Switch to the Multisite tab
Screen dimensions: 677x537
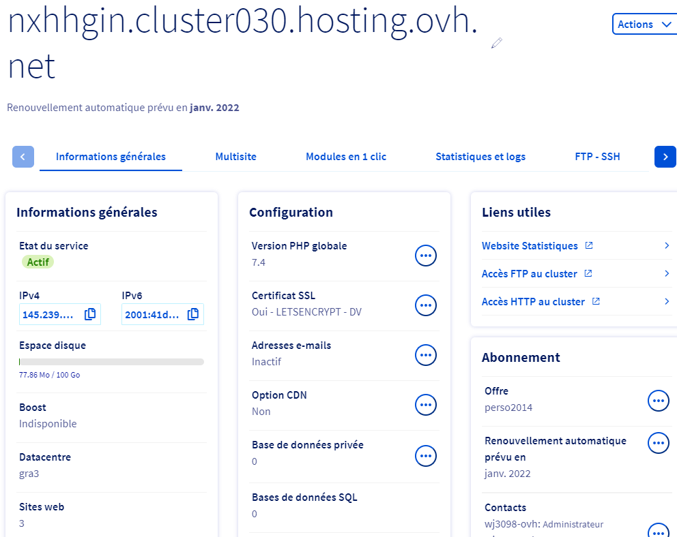[235, 157]
